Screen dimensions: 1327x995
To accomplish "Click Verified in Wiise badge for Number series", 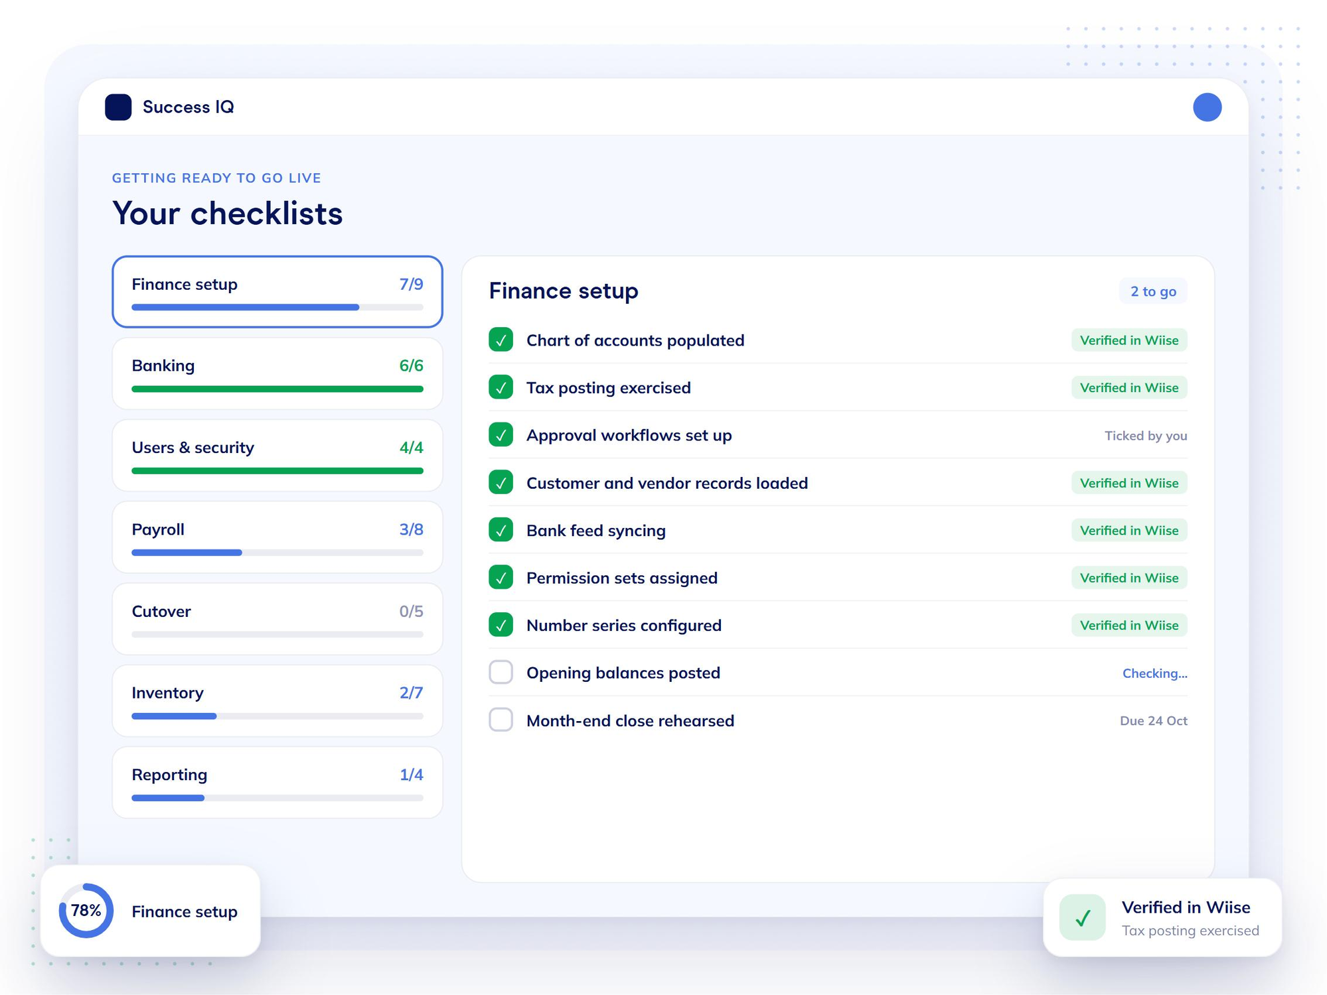I will click(1129, 625).
